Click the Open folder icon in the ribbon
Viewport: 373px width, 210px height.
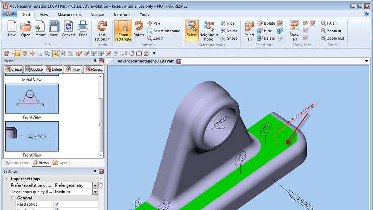[26, 29]
